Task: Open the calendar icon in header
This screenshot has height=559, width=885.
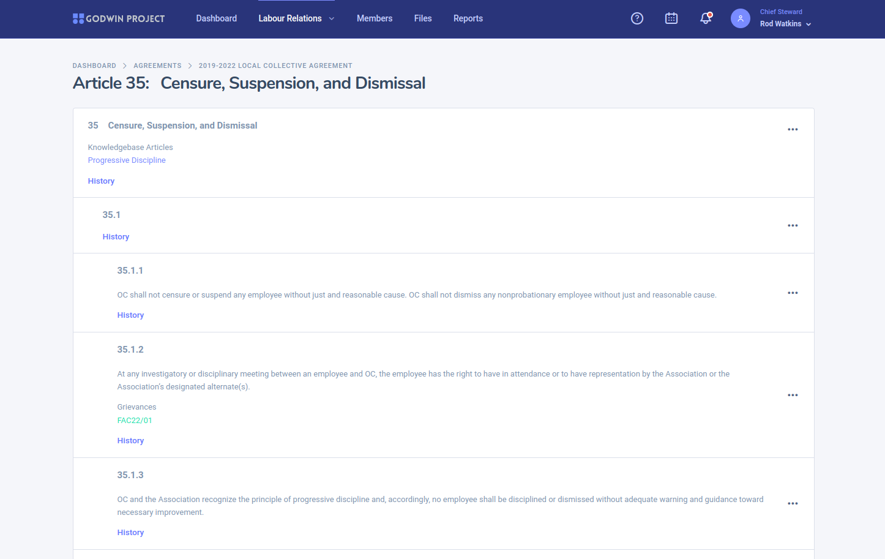Action: pos(671,18)
